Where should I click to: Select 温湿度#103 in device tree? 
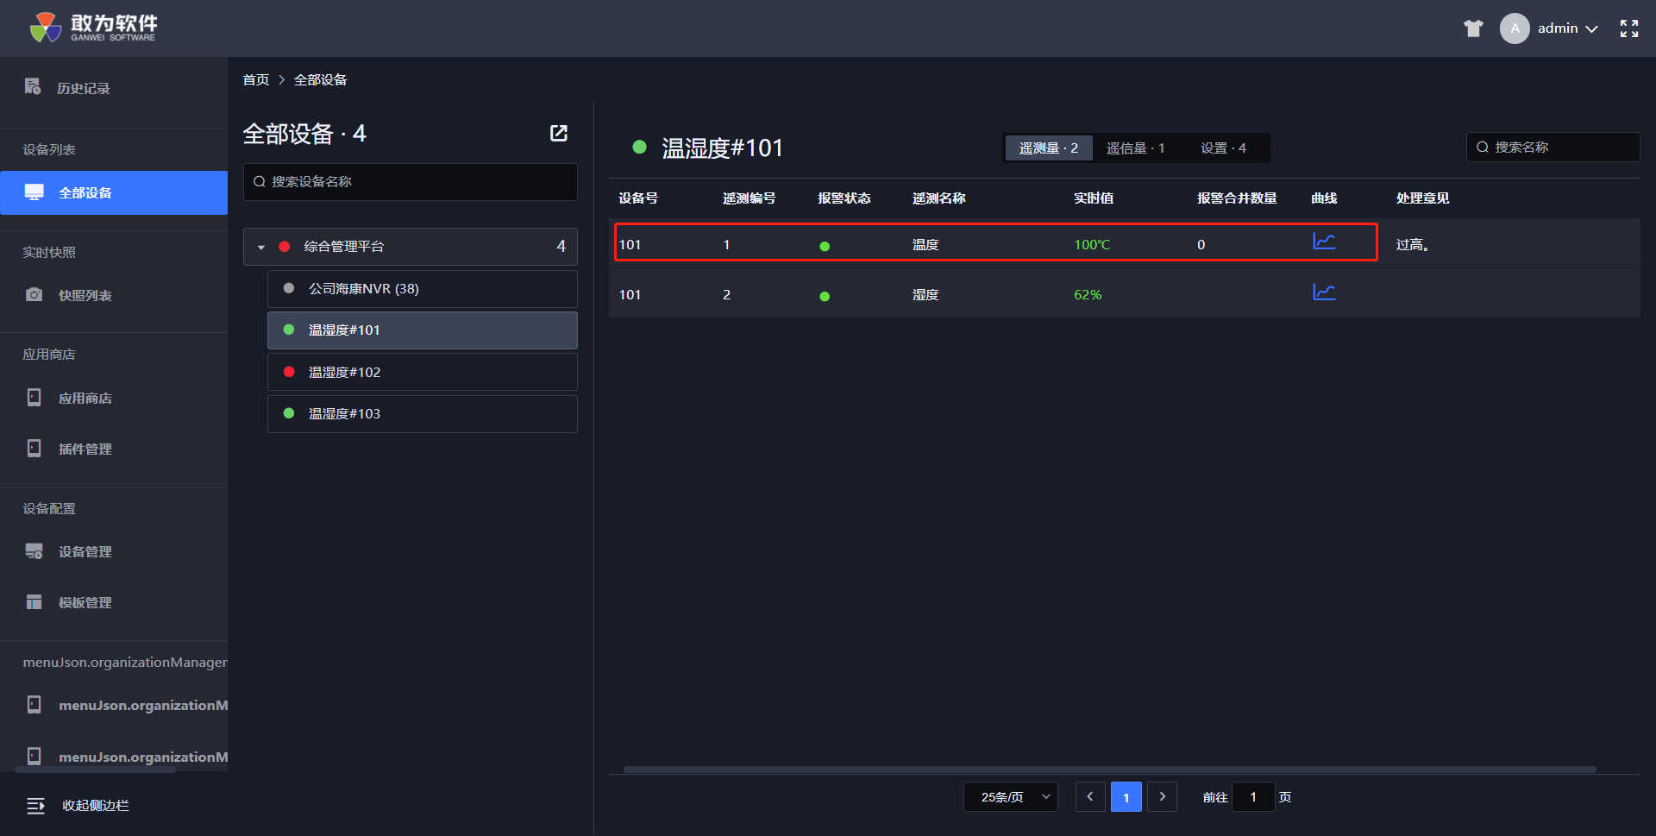click(x=423, y=414)
